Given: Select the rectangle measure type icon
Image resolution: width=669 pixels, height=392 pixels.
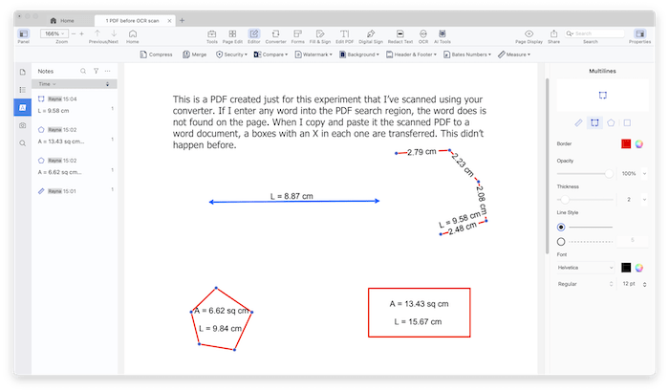Looking at the screenshot, I should [x=627, y=123].
